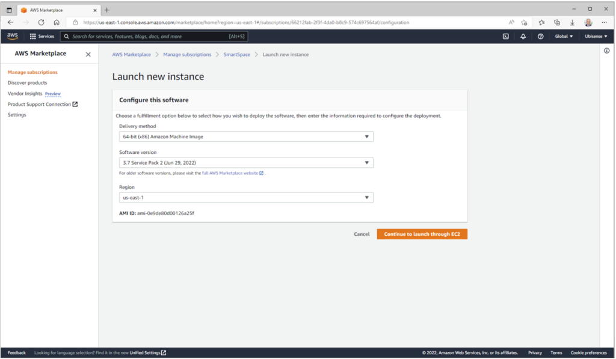616x359 pixels.
Task: Click the search for services field
Action: (x=154, y=37)
